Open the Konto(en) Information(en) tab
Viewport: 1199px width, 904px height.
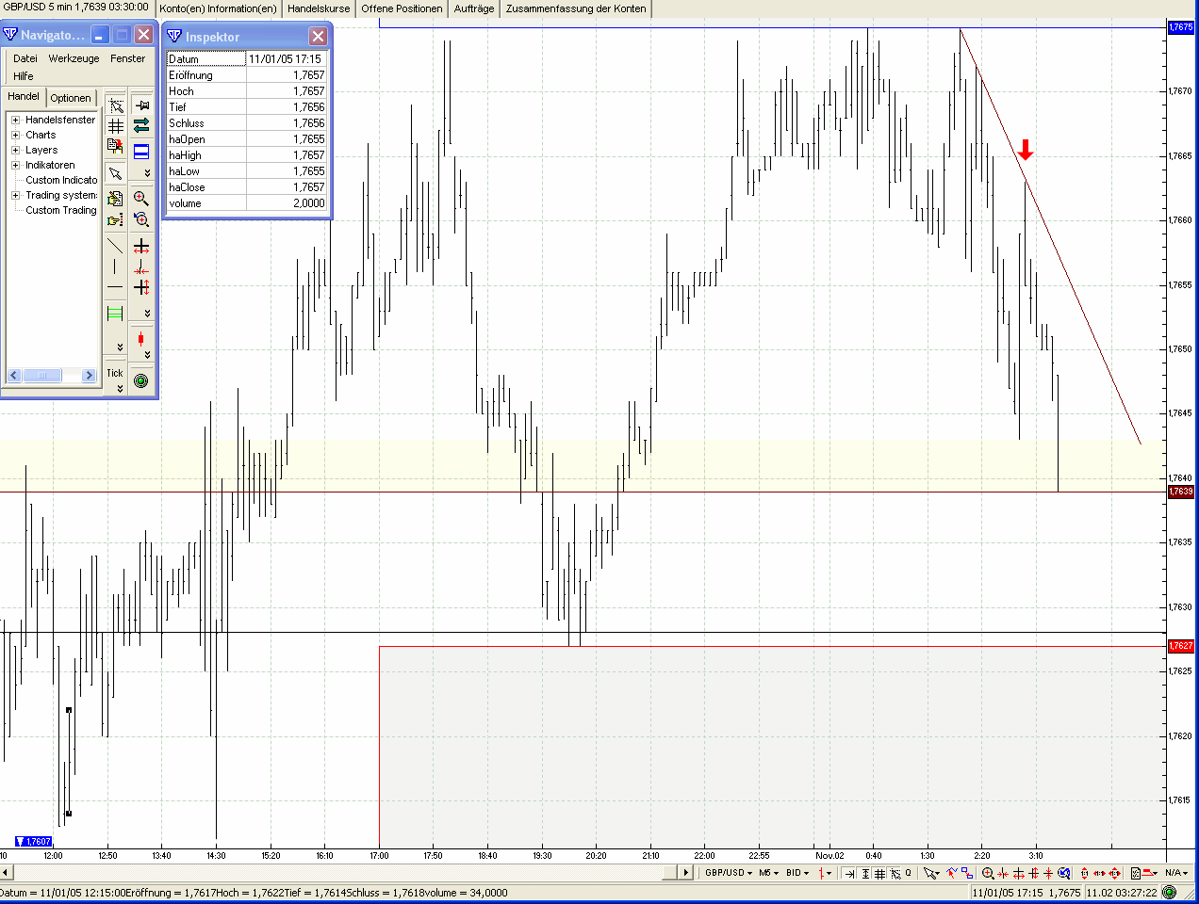click(x=219, y=8)
